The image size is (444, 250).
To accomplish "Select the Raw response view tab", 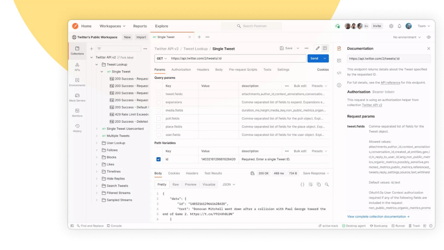I will tap(176, 184).
